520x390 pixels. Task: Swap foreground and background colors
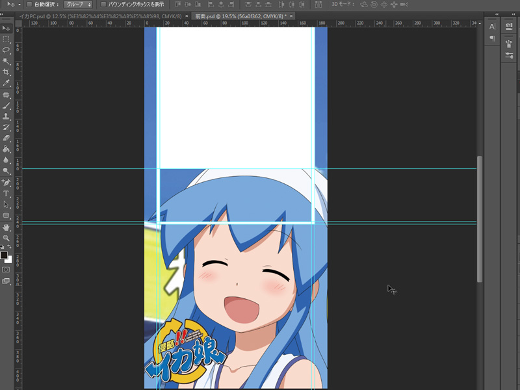click(x=10, y=246)
